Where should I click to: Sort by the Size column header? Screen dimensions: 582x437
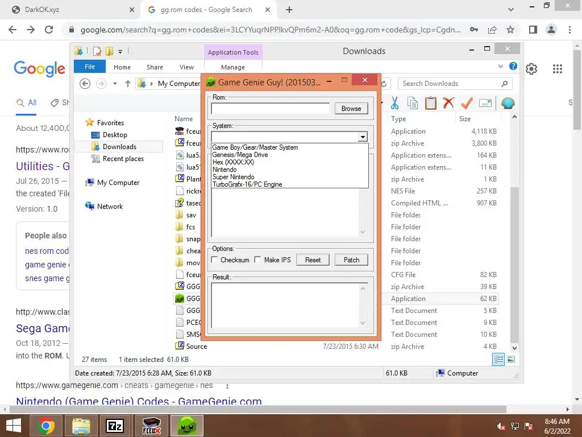pyautogui.click(x=465, y=119)
